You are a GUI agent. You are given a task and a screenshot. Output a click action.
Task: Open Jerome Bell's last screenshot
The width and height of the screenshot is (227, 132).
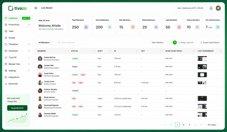pos(202,67)
